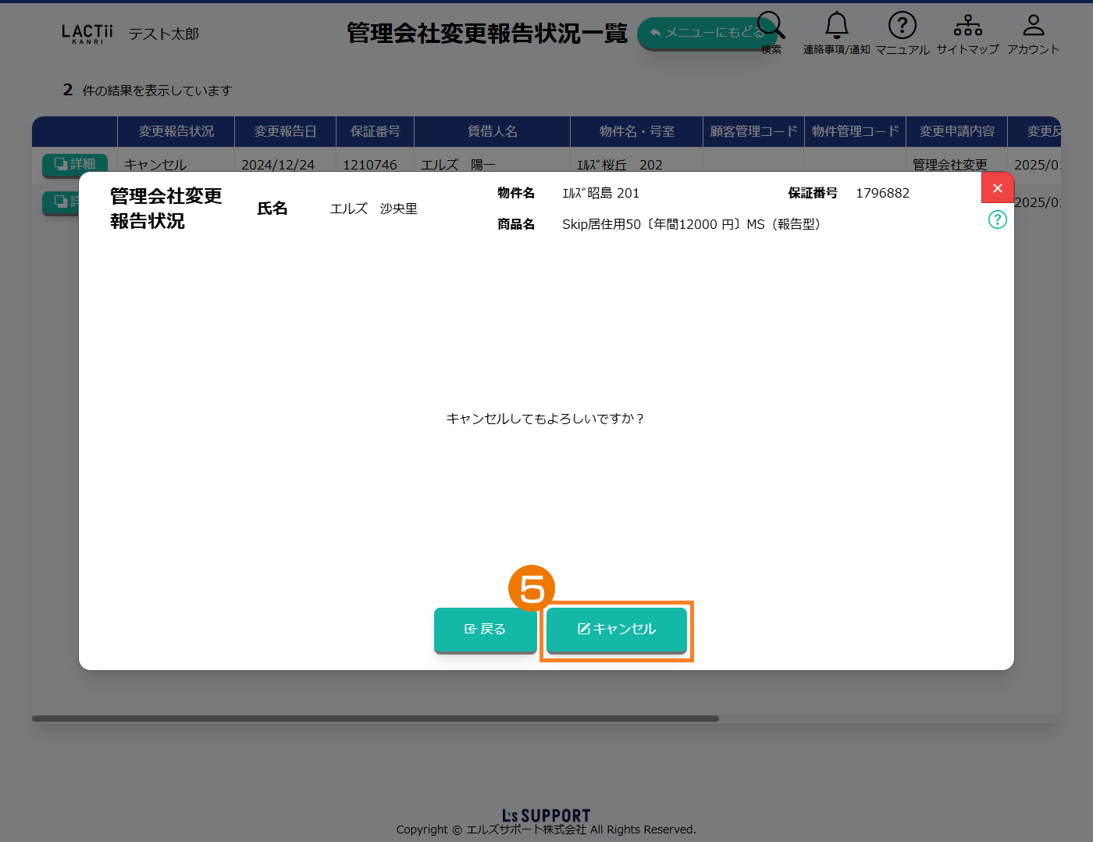Viewport: 1093px width, 842px height.
Task: Confirm with the キャンセル button
Action: [x=616, y=630]
